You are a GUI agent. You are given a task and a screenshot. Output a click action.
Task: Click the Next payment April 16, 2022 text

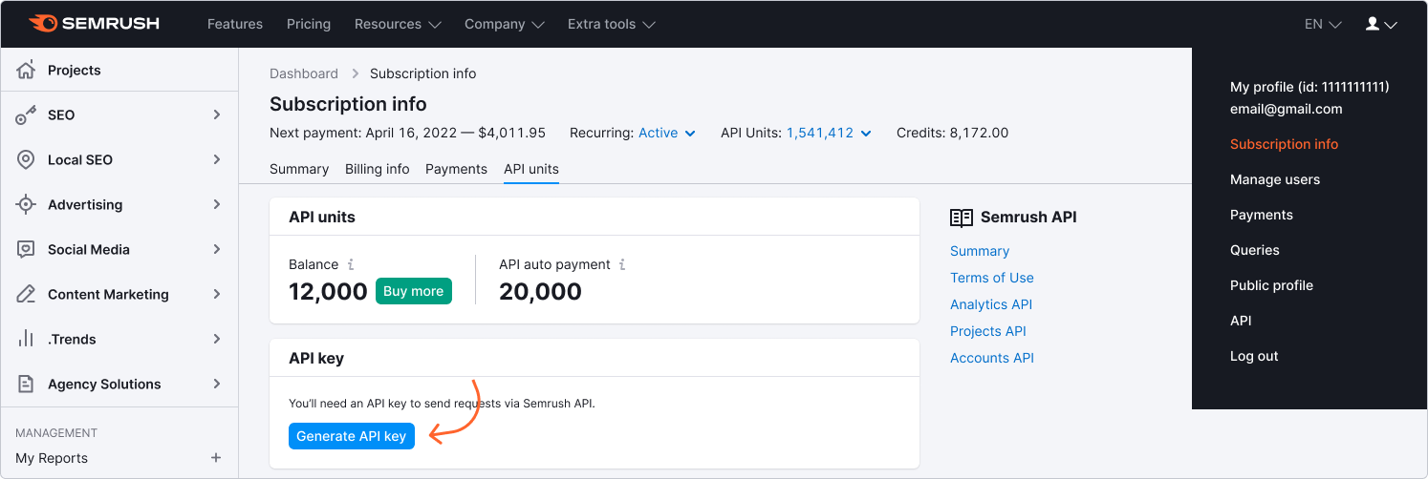(407, 133)
